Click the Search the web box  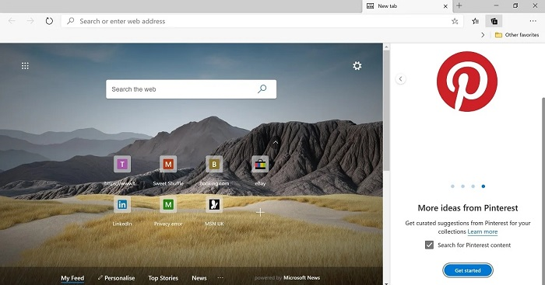click(x=192, y=89)
